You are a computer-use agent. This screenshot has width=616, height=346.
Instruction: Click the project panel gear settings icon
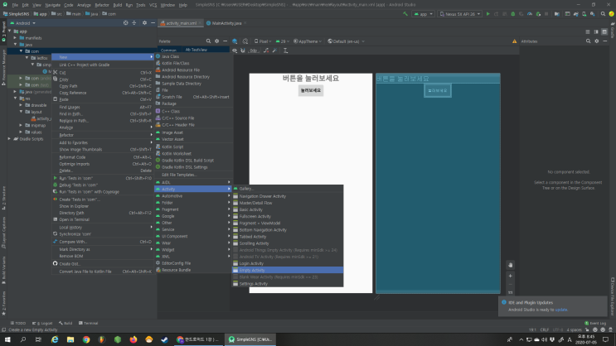click(144, 23)
